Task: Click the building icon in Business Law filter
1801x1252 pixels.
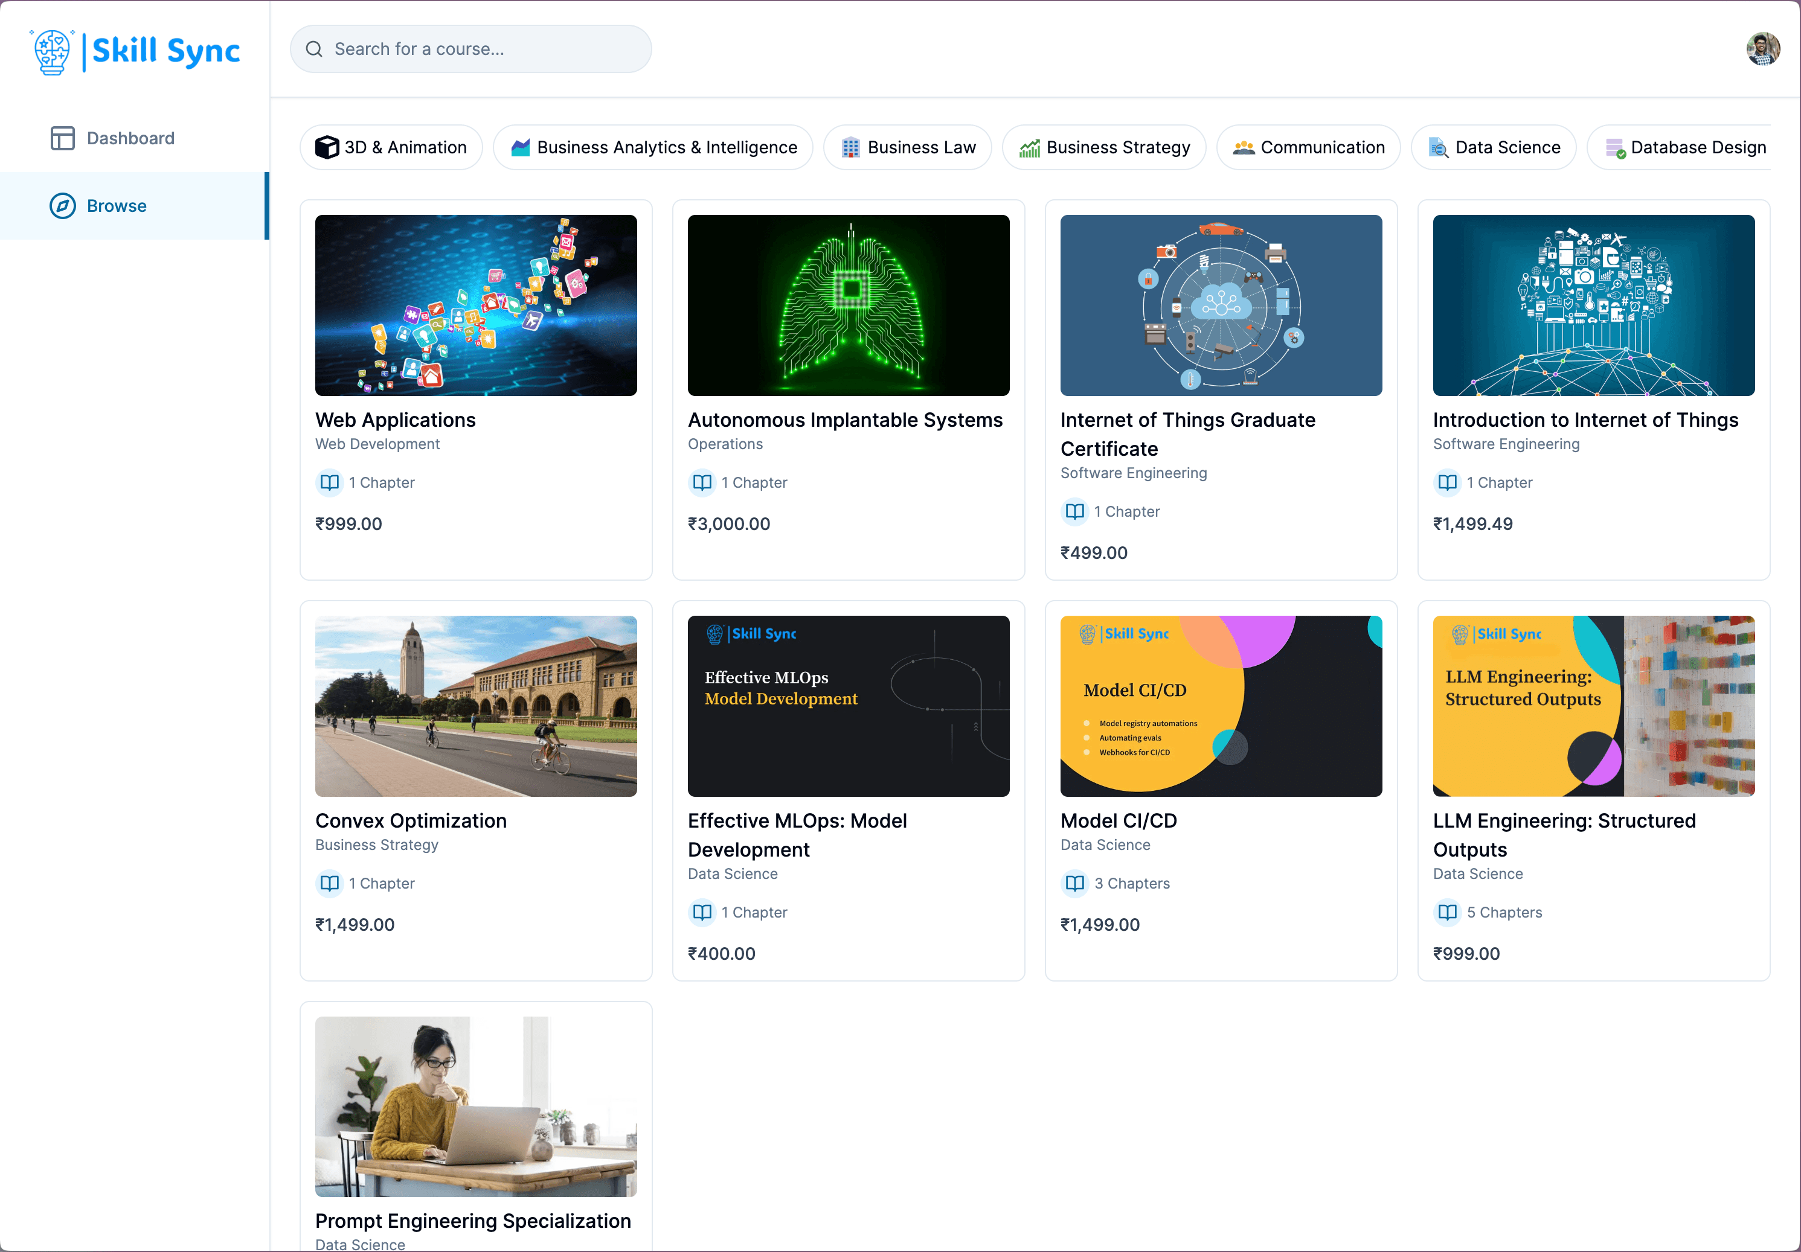Action: click(850, 147)
